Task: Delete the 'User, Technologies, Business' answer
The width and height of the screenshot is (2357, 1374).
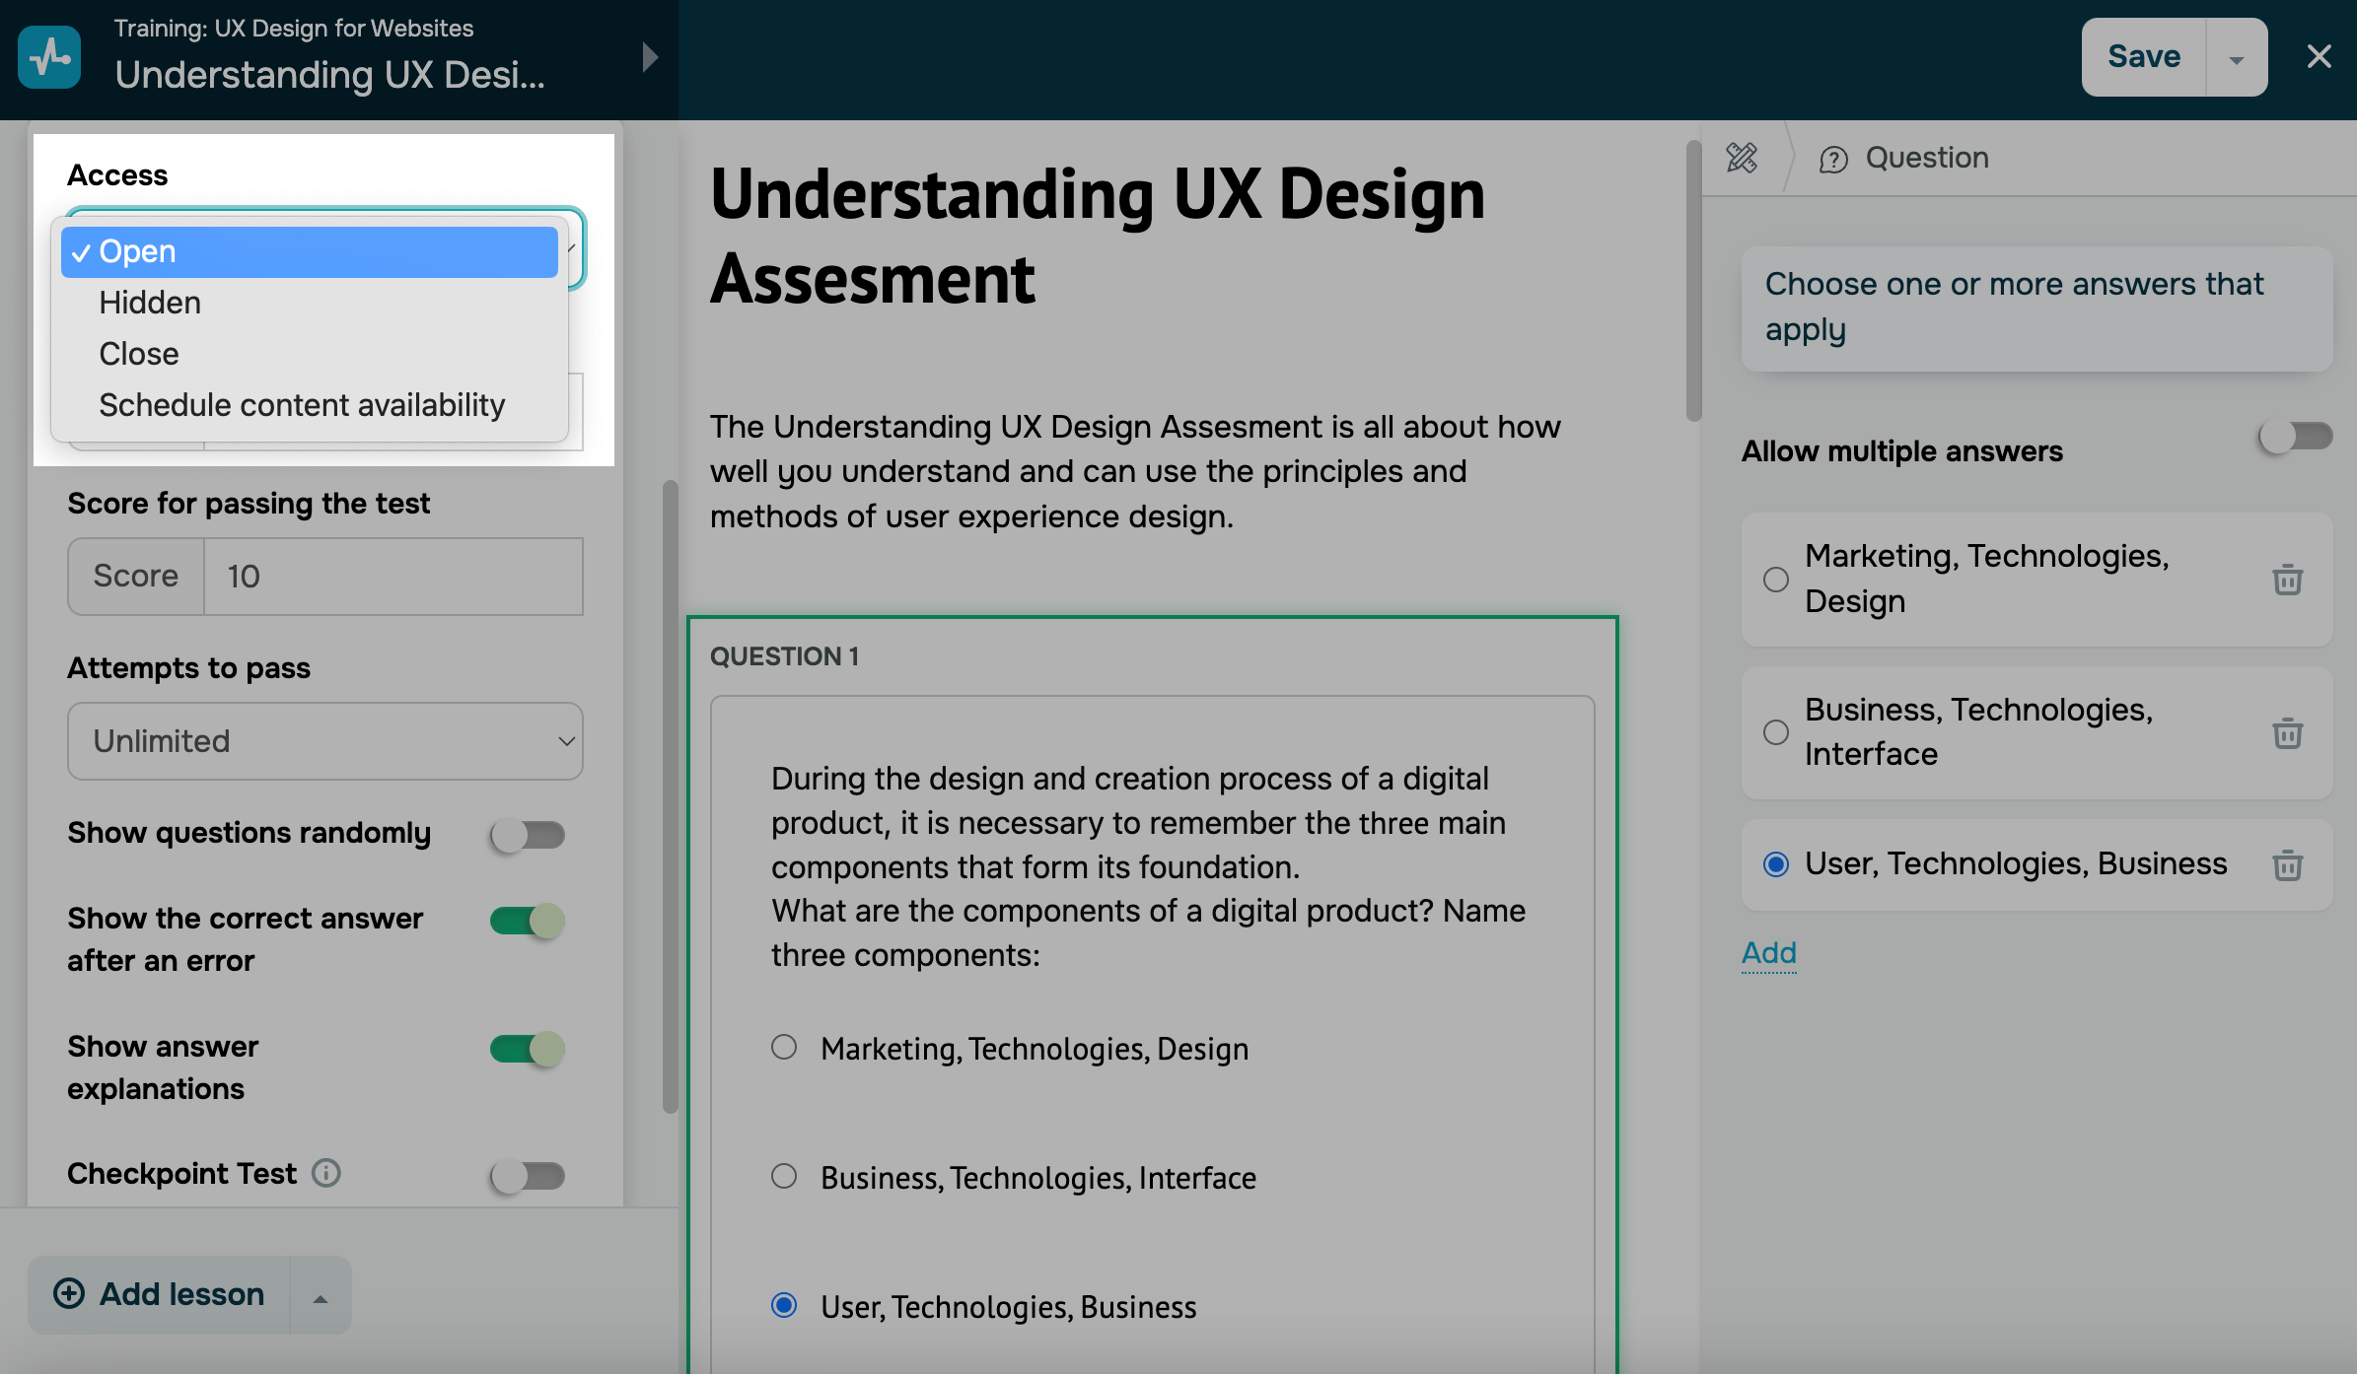Action: pos(2287,865)
